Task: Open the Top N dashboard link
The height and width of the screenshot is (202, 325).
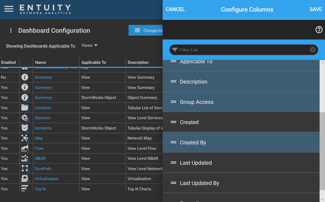Action: (x=40, y=189)
